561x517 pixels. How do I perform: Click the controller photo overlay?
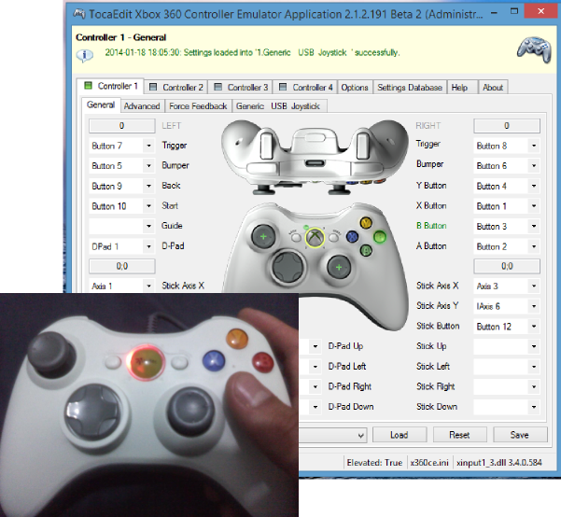149,405
